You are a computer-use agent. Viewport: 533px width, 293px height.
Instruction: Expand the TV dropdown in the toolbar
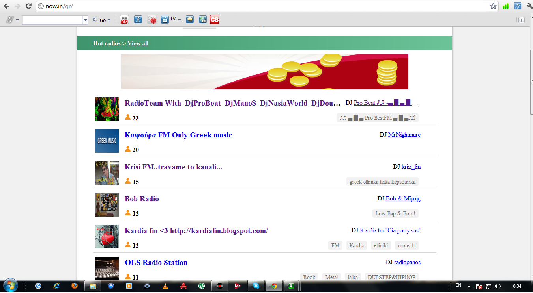click(x=180, y=20)
